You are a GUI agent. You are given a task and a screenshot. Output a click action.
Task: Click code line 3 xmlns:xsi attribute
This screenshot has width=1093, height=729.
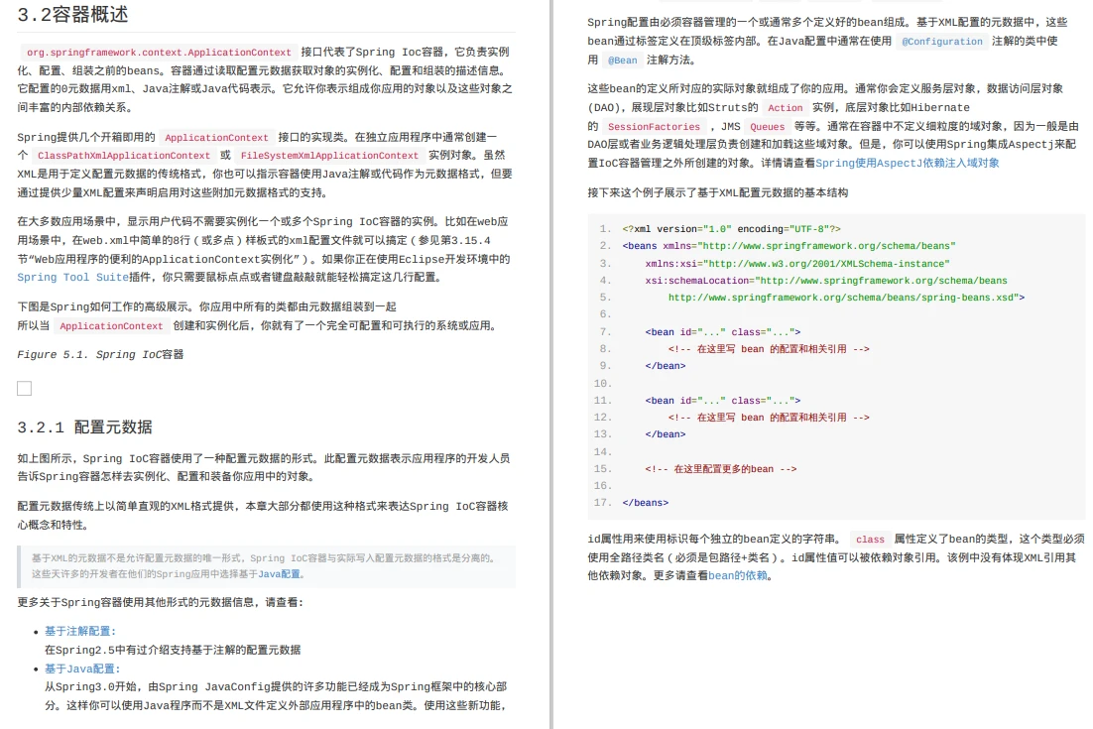click(797, 264)
